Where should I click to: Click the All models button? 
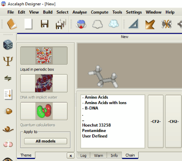tap(46, 141)
